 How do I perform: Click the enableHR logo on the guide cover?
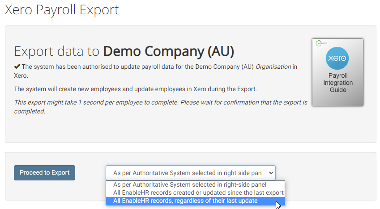tap(321, 43)
